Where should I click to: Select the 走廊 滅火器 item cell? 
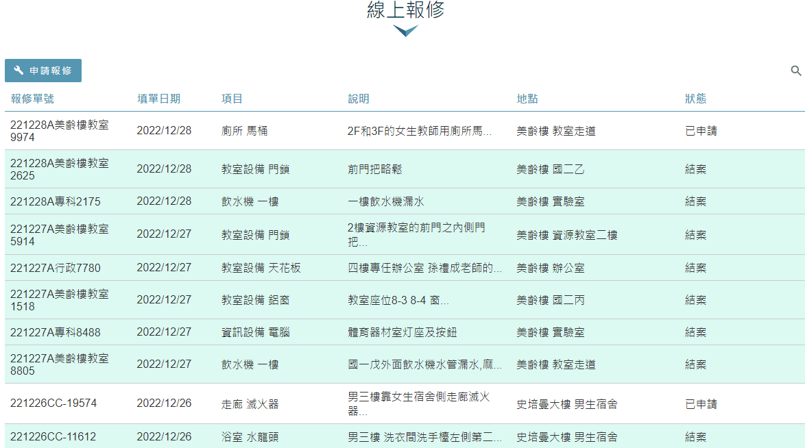[x=250, y=404]
